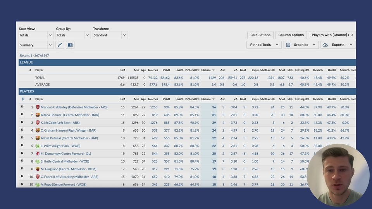Open the Summary dropdown
Viewport: 372px width, 209px height.
(36, 45)
